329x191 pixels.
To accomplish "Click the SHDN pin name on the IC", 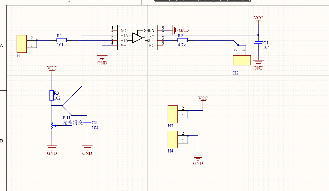I will [x=149, y=30].
